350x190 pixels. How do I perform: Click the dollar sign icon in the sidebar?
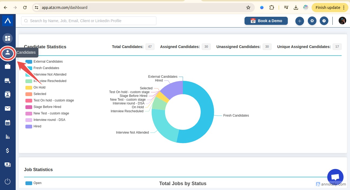click(x=8, y=151)
